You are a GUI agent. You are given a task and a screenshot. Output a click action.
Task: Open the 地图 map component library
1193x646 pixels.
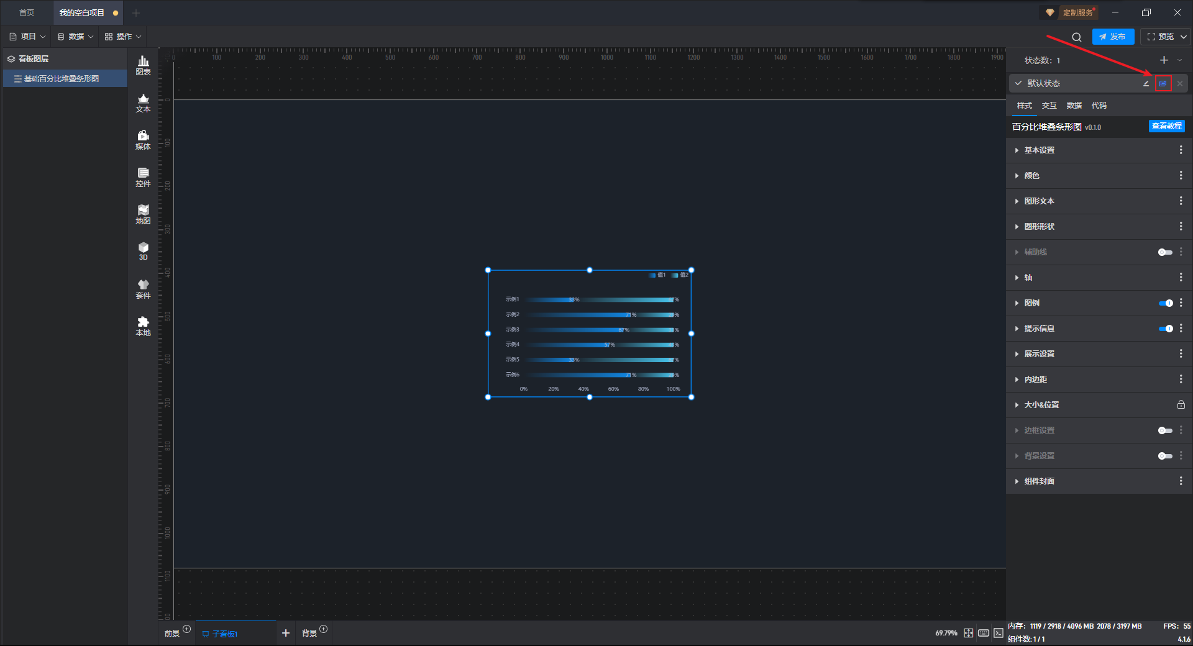click(x=143, y=214)
